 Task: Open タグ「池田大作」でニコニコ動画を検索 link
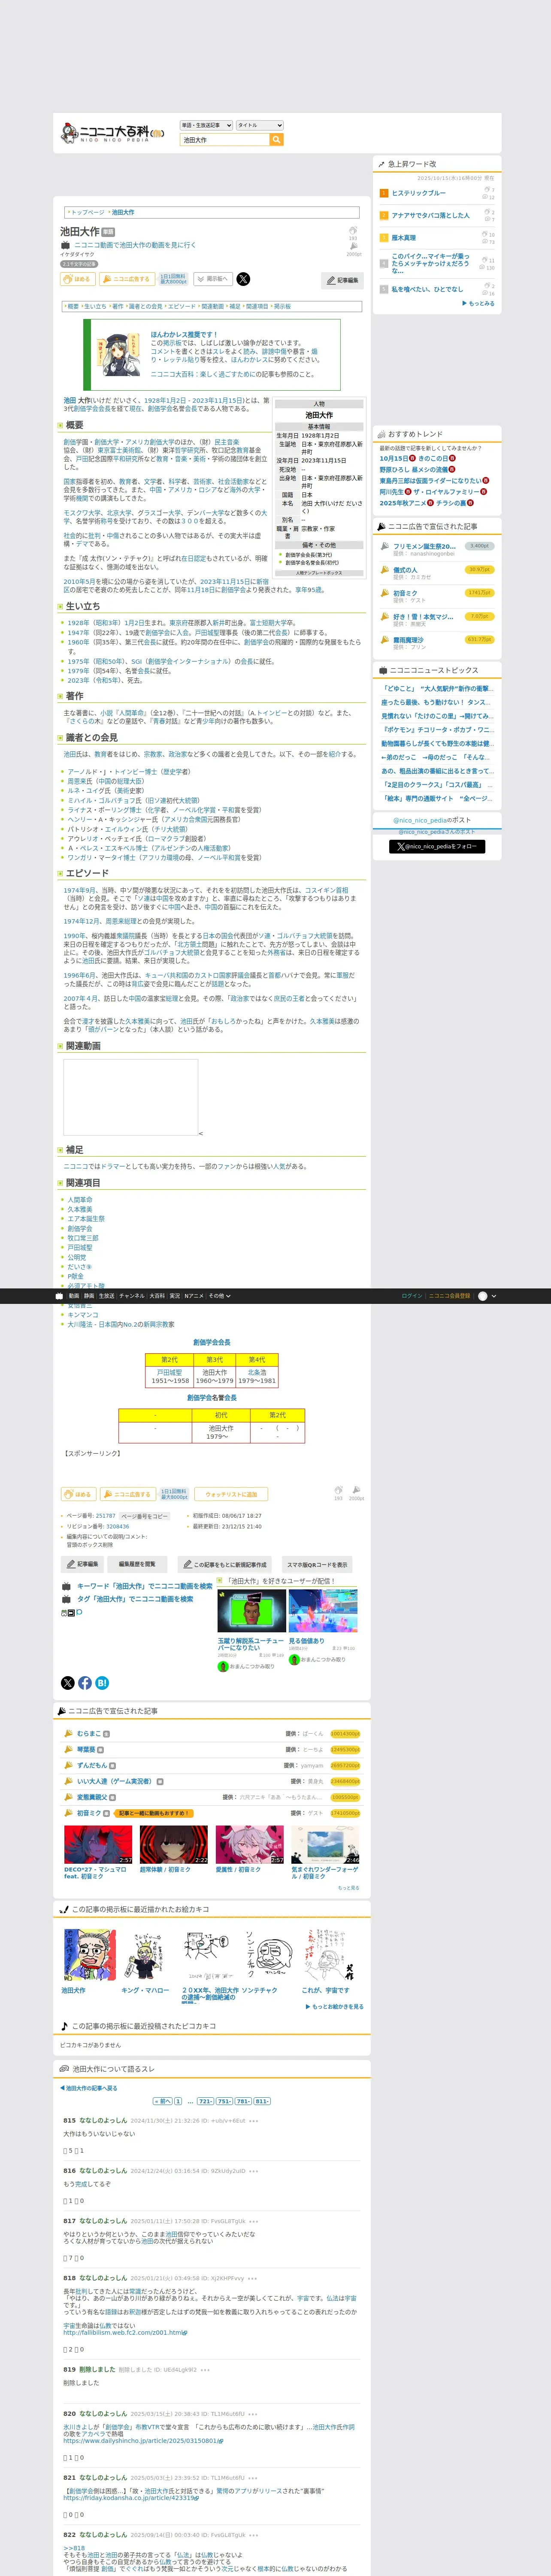click(135, 1599)
